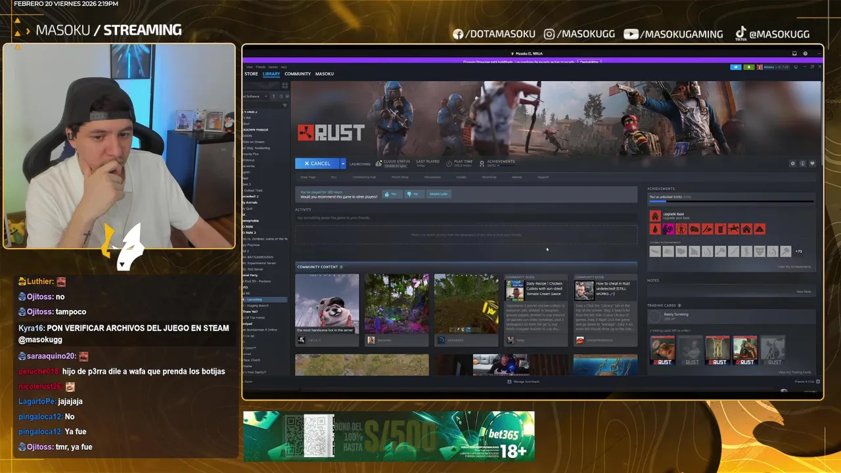Open Rust Discussions link
Image resolution: width=841 pixels, height=473 pixels.
pyautogui.click(x=432, y=177)
